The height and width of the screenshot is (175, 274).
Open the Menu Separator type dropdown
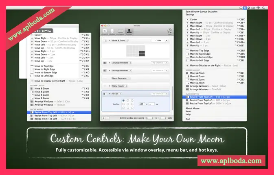click(x=121, y=78)
